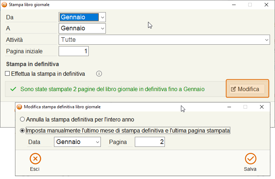Click the Pagina number field showing 2
Screen dimensions: 275x179
[150, 142]
